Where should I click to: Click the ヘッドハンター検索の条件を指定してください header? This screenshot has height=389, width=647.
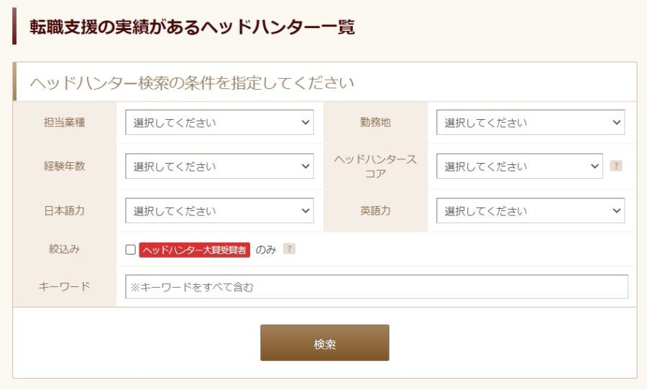(x=192, y=83)
